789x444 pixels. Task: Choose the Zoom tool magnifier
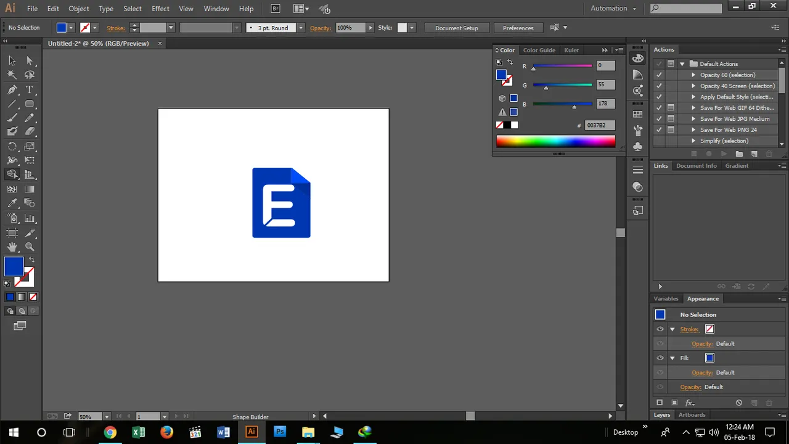tap(29, 247)
